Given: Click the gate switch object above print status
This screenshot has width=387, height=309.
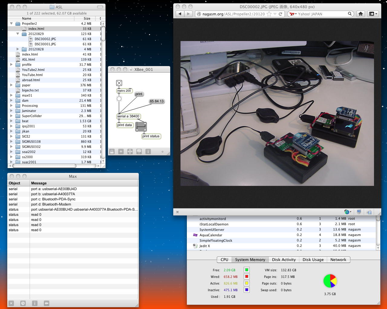Looking at the screenshot, I should point(141,126).
